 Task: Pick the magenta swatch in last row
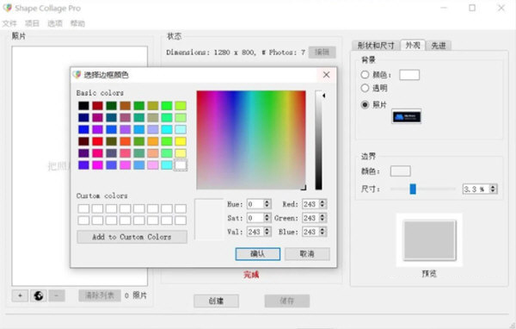point(97,164)
